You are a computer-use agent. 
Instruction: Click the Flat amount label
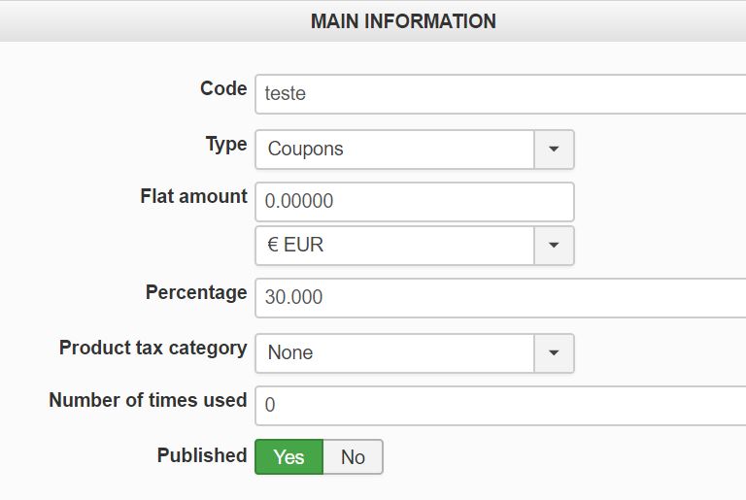point(193,196)
